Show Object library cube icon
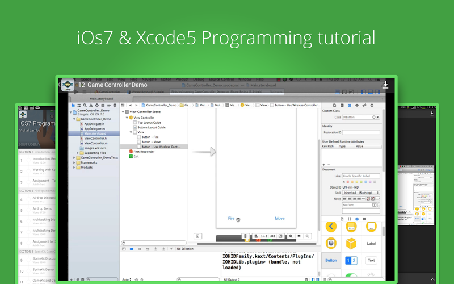 (x=357, y=219)
